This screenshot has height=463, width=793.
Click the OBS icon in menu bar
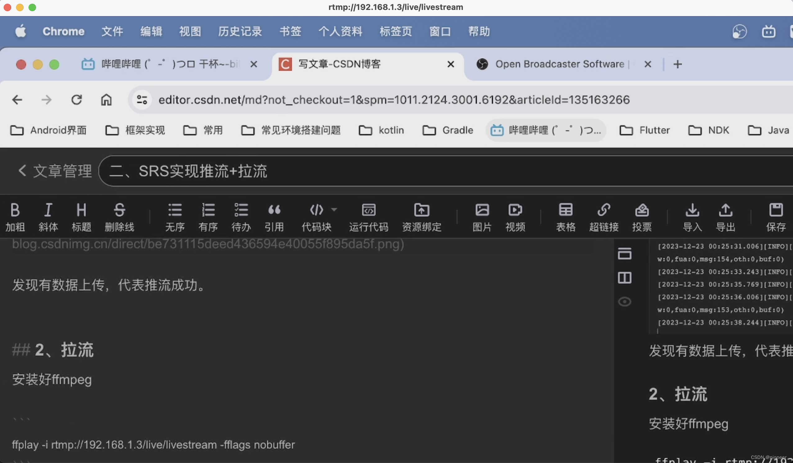tap(740, 31)
